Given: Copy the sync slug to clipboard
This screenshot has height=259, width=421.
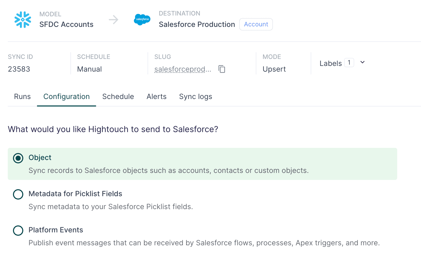Looking at the screenshot, I should 222,69.
